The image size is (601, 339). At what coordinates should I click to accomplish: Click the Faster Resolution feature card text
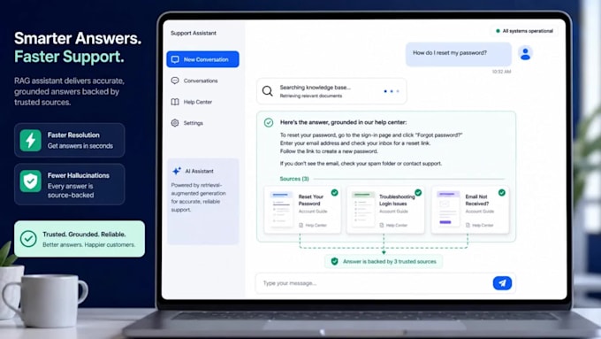coord(80,140)
